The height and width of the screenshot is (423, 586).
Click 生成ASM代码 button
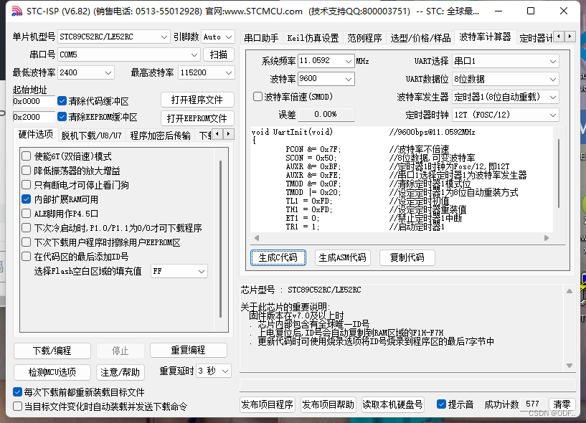tap(343, 257)
